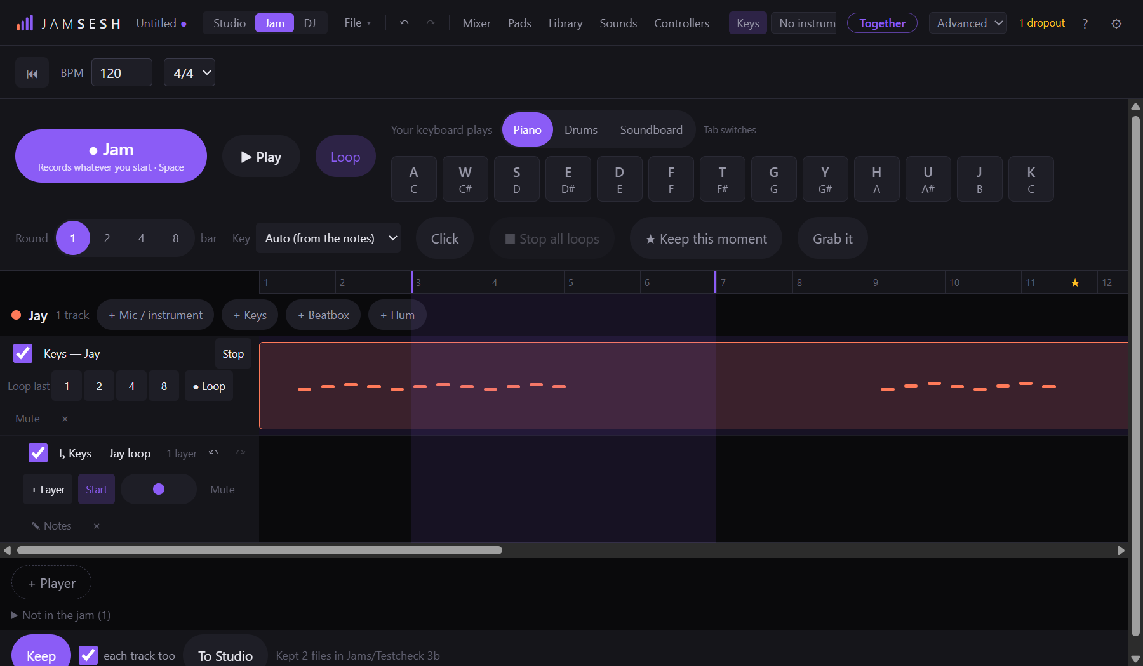This screenshot has width=1143, height=666.
Task: Click the purple Jam record button
Action: point(111,156)
